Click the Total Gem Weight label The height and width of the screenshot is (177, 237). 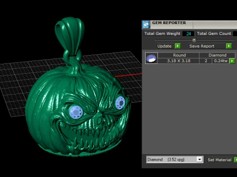coord(162,33)
